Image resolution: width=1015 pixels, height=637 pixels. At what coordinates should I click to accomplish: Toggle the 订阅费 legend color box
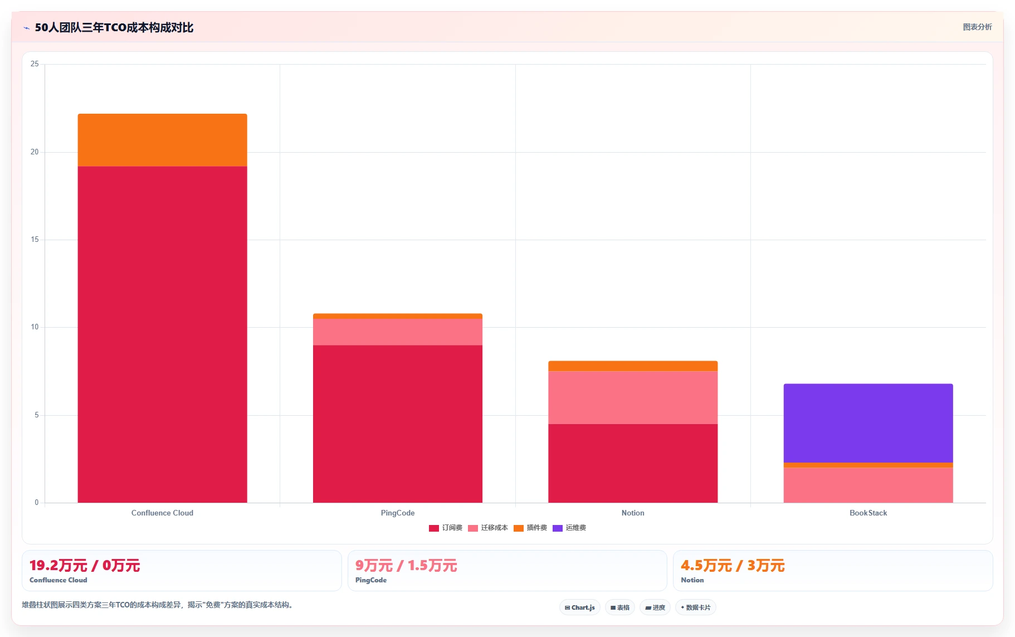pyautogui.click(x=434, y=528)
